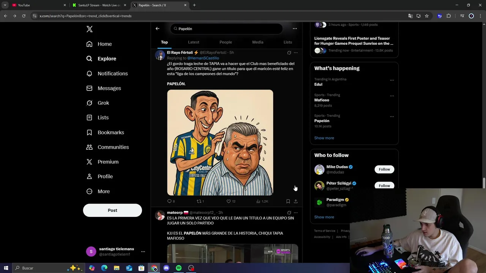Image resolution: width=486 pixels, height=273 pixels.
Task: Switch to search results Lists tab
Action: click(288, 42)
